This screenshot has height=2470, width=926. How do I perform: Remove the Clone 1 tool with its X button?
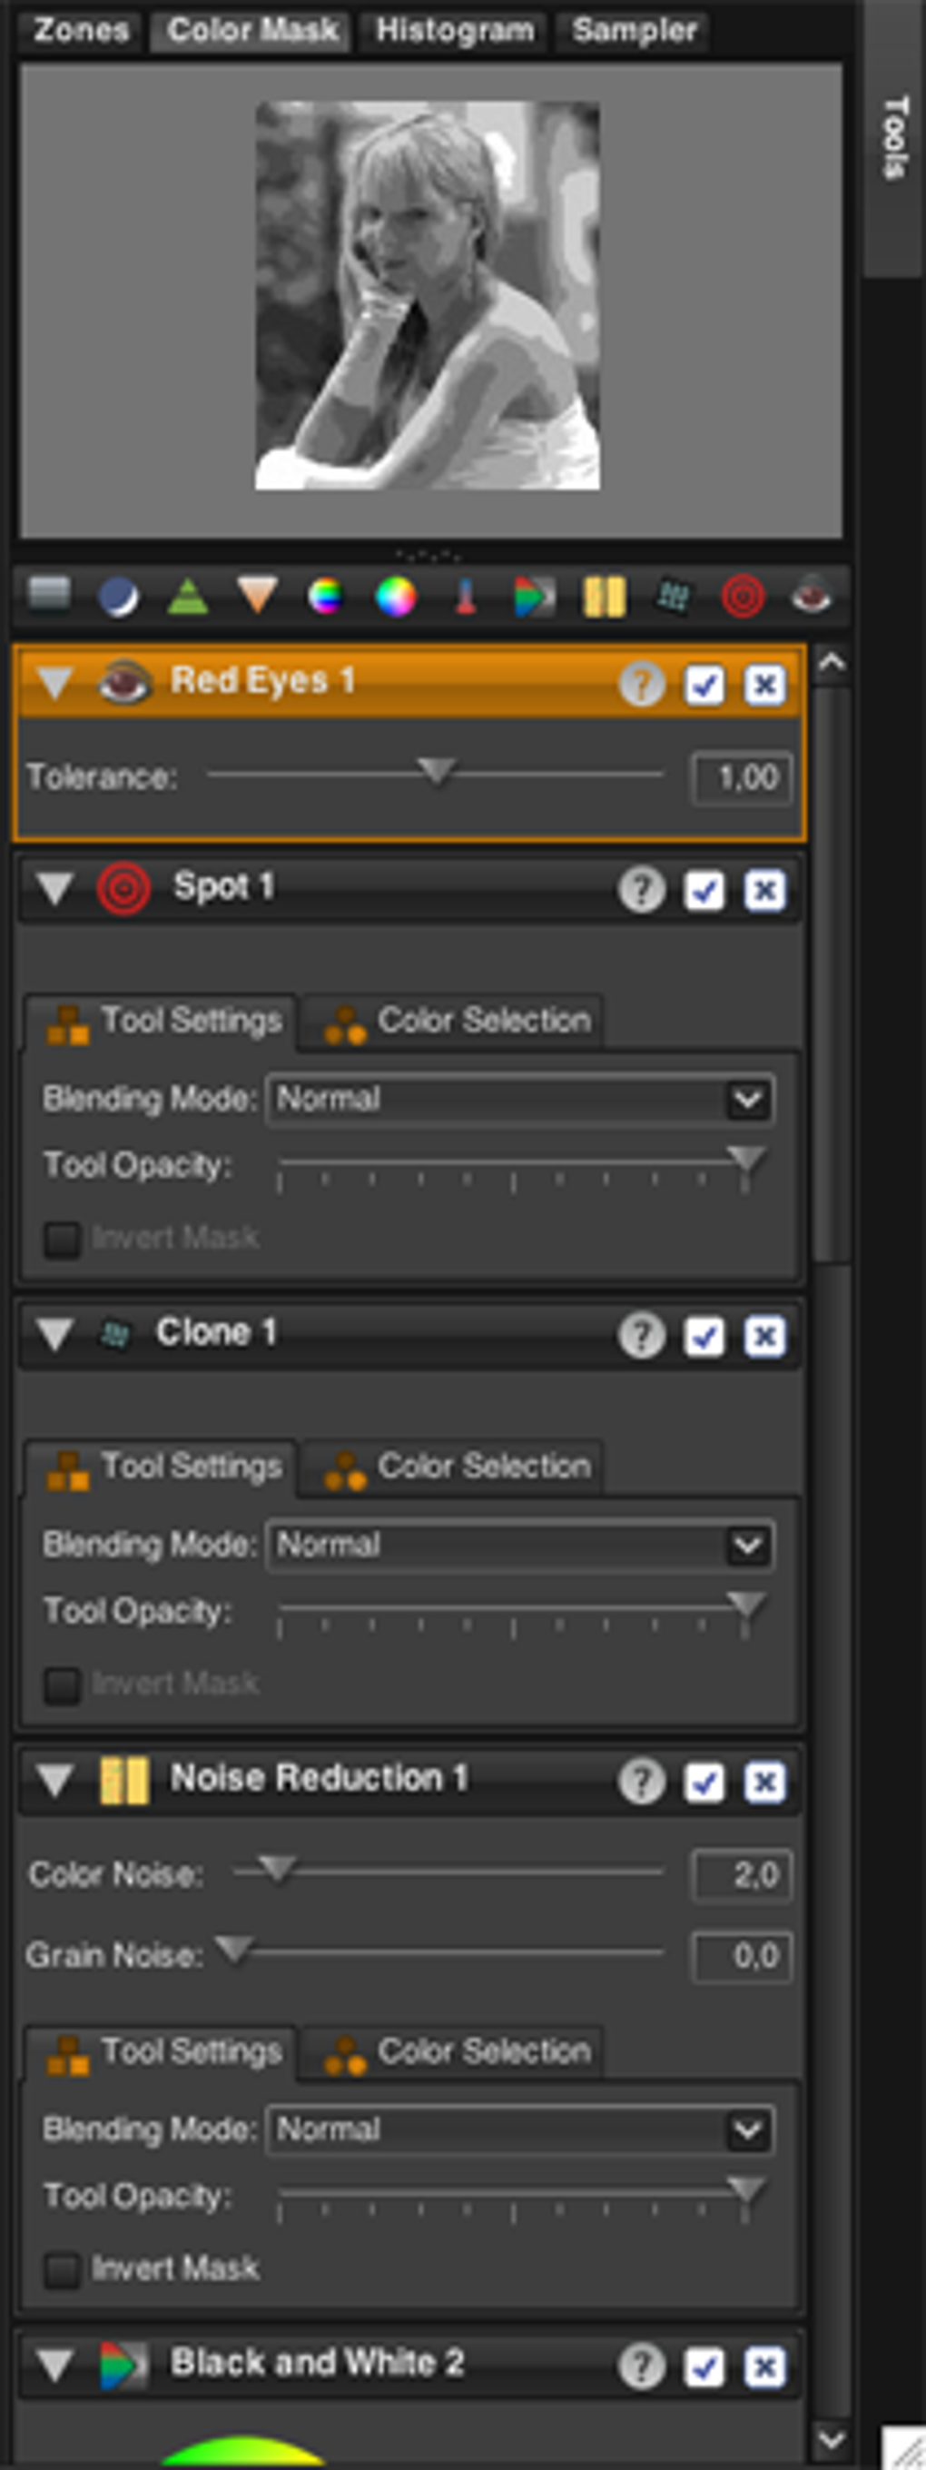(765, 1334)
